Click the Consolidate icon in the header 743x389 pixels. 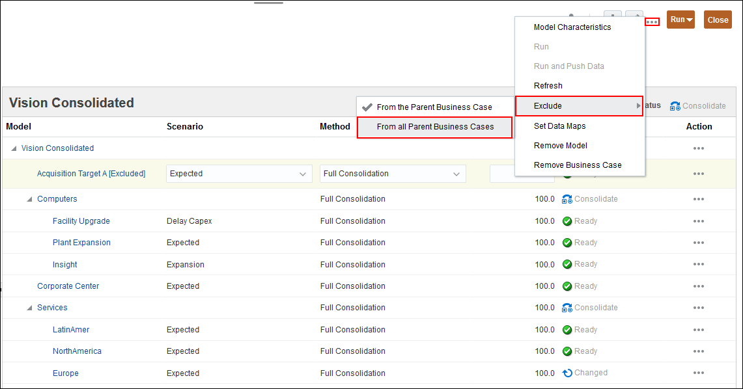click(675, 106)
